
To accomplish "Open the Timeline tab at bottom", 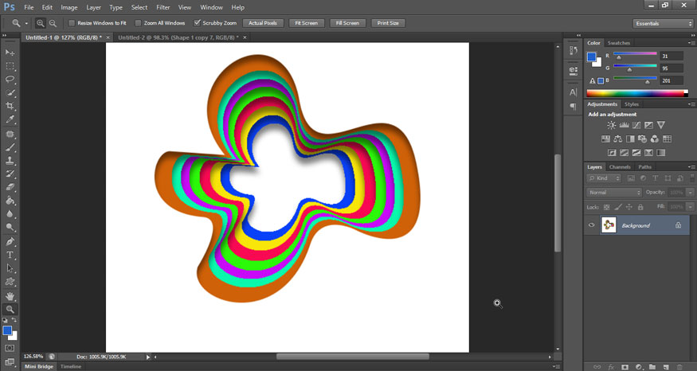I will (x=71, y=366).
